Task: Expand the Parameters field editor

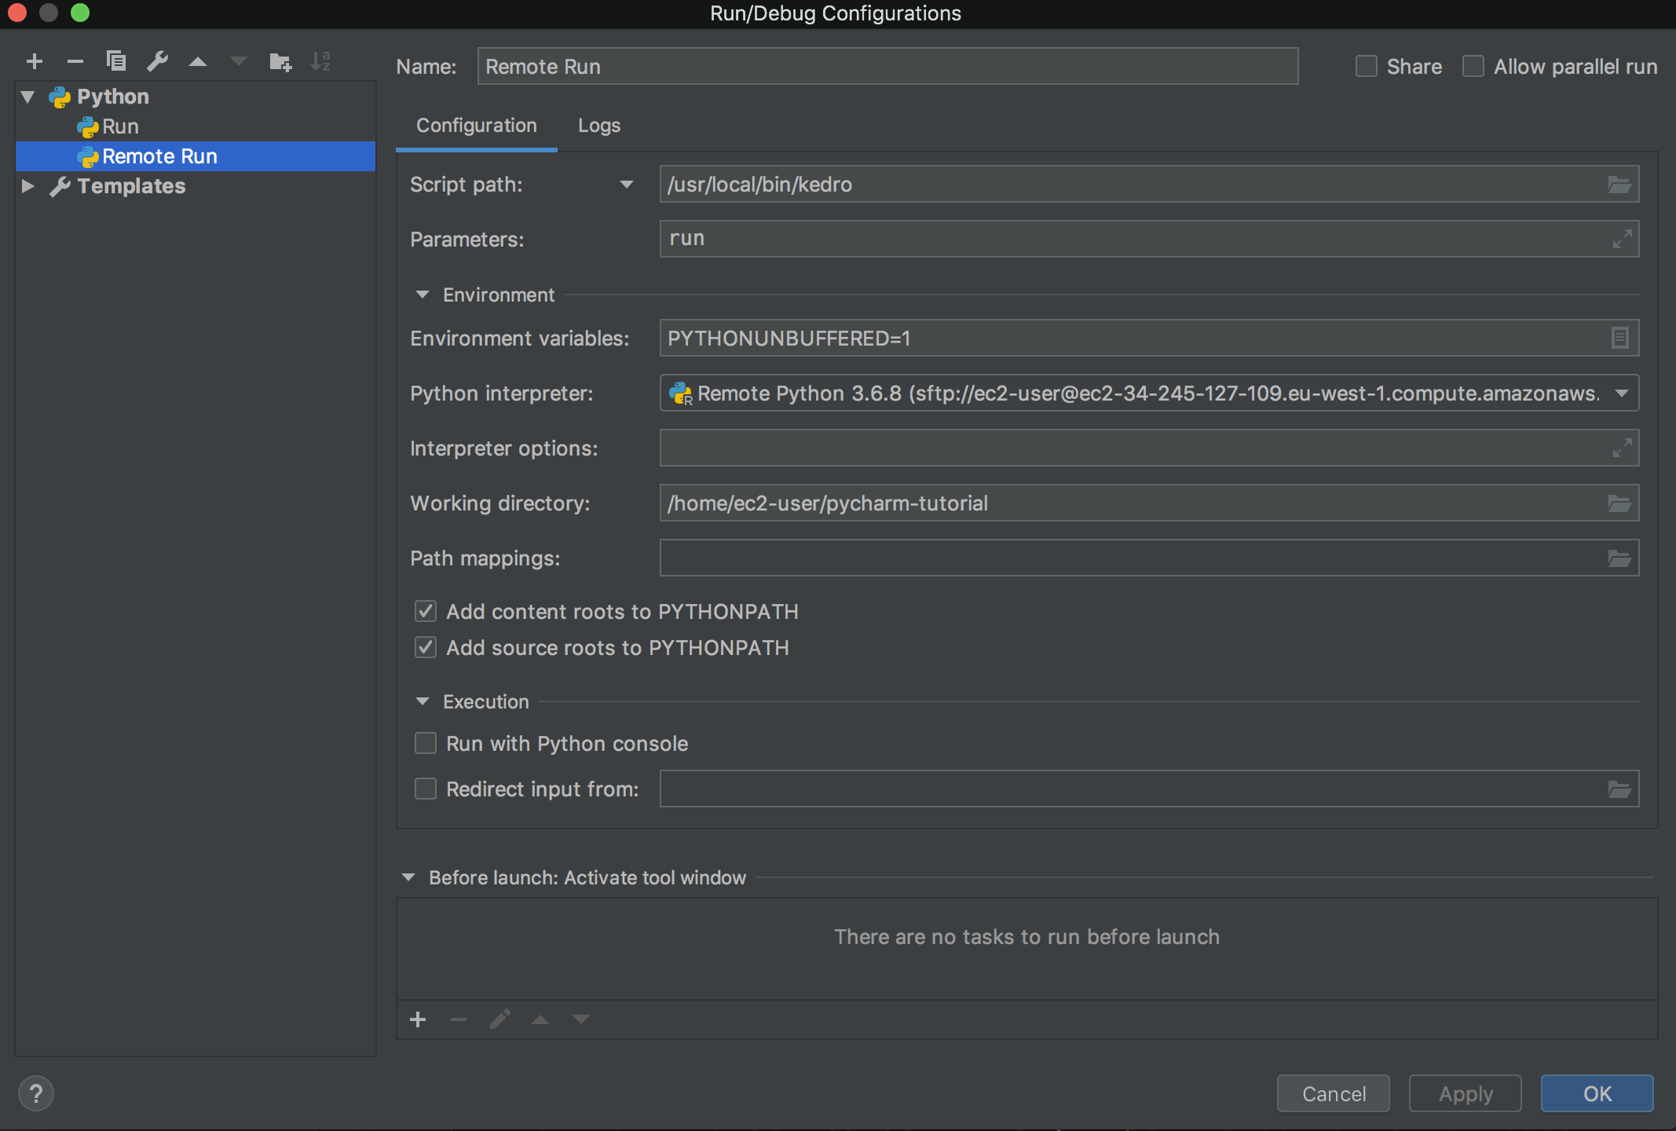Action: (1622, 239)
